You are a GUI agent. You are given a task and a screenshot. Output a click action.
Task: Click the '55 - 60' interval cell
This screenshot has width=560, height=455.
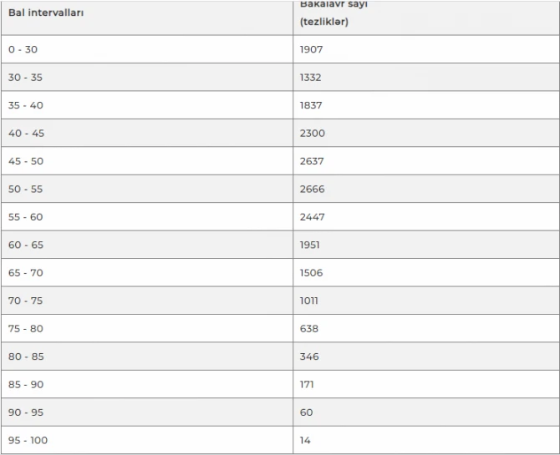point(147,216)
